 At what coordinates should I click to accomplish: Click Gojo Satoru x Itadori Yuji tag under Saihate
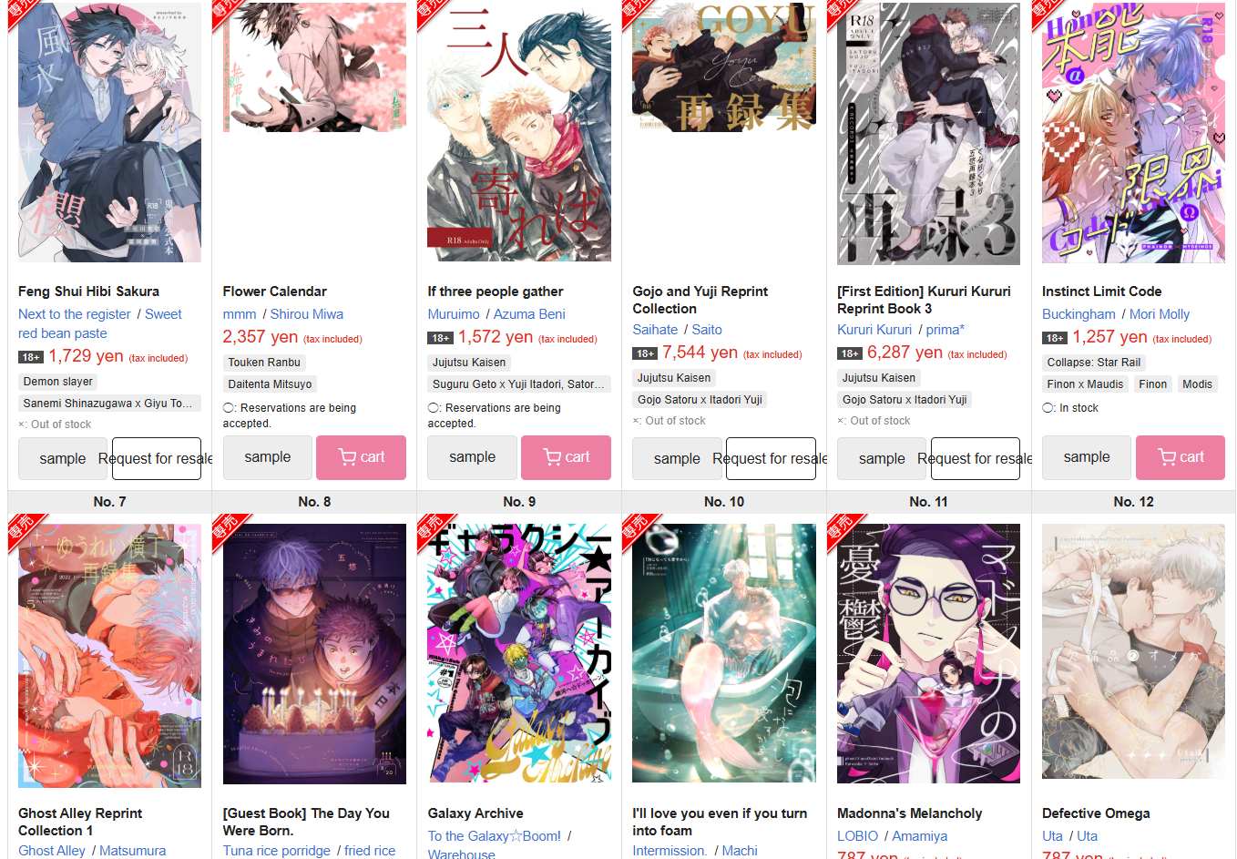click(700, 400)
